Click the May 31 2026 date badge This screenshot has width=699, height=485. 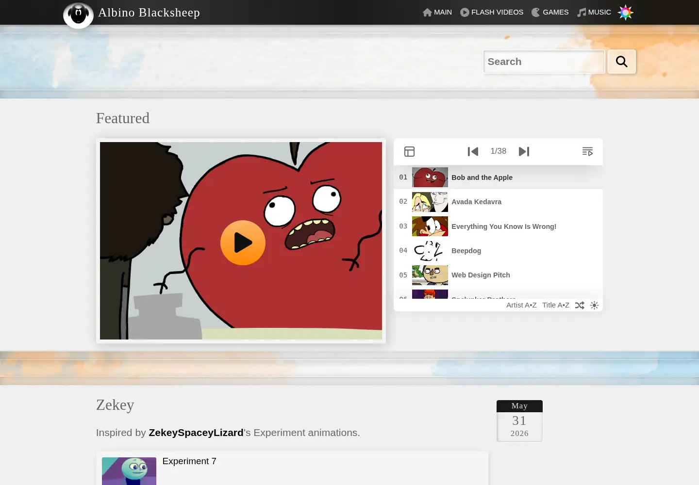519,421
